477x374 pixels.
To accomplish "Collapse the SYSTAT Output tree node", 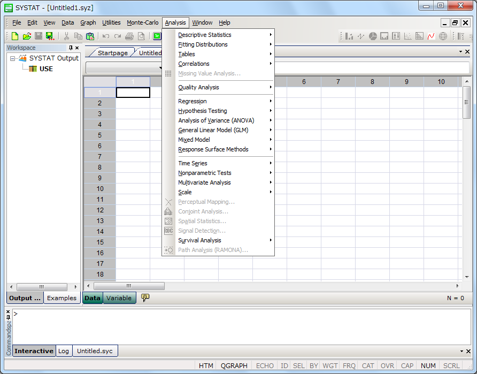I will coord(13,58).
